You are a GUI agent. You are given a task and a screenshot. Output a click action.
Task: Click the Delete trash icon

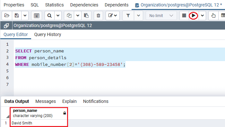tap(98, 15)
